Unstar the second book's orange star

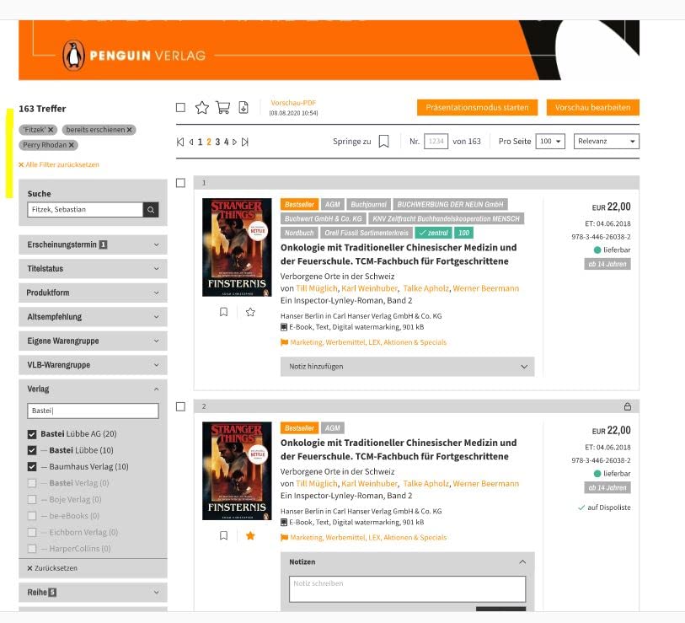(250, 535)
